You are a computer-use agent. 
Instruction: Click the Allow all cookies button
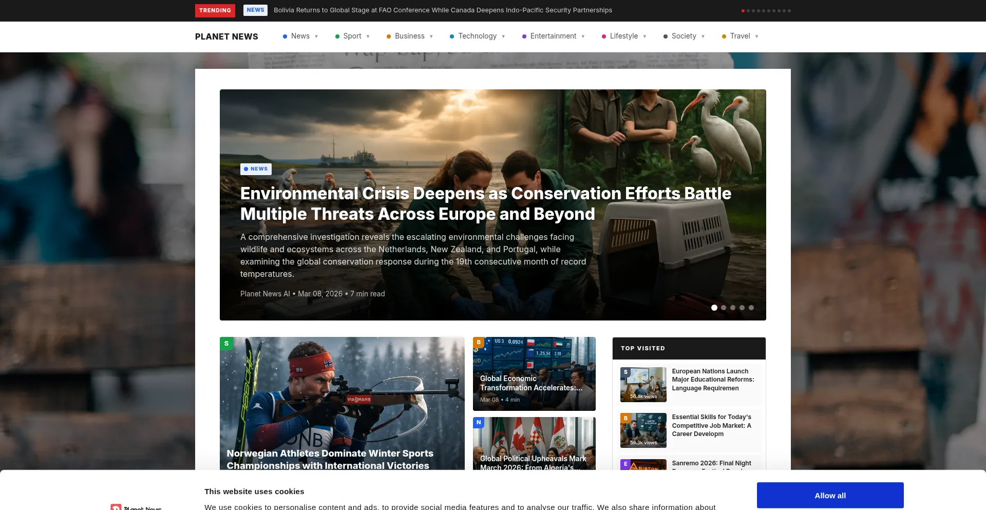pos(830,495)
